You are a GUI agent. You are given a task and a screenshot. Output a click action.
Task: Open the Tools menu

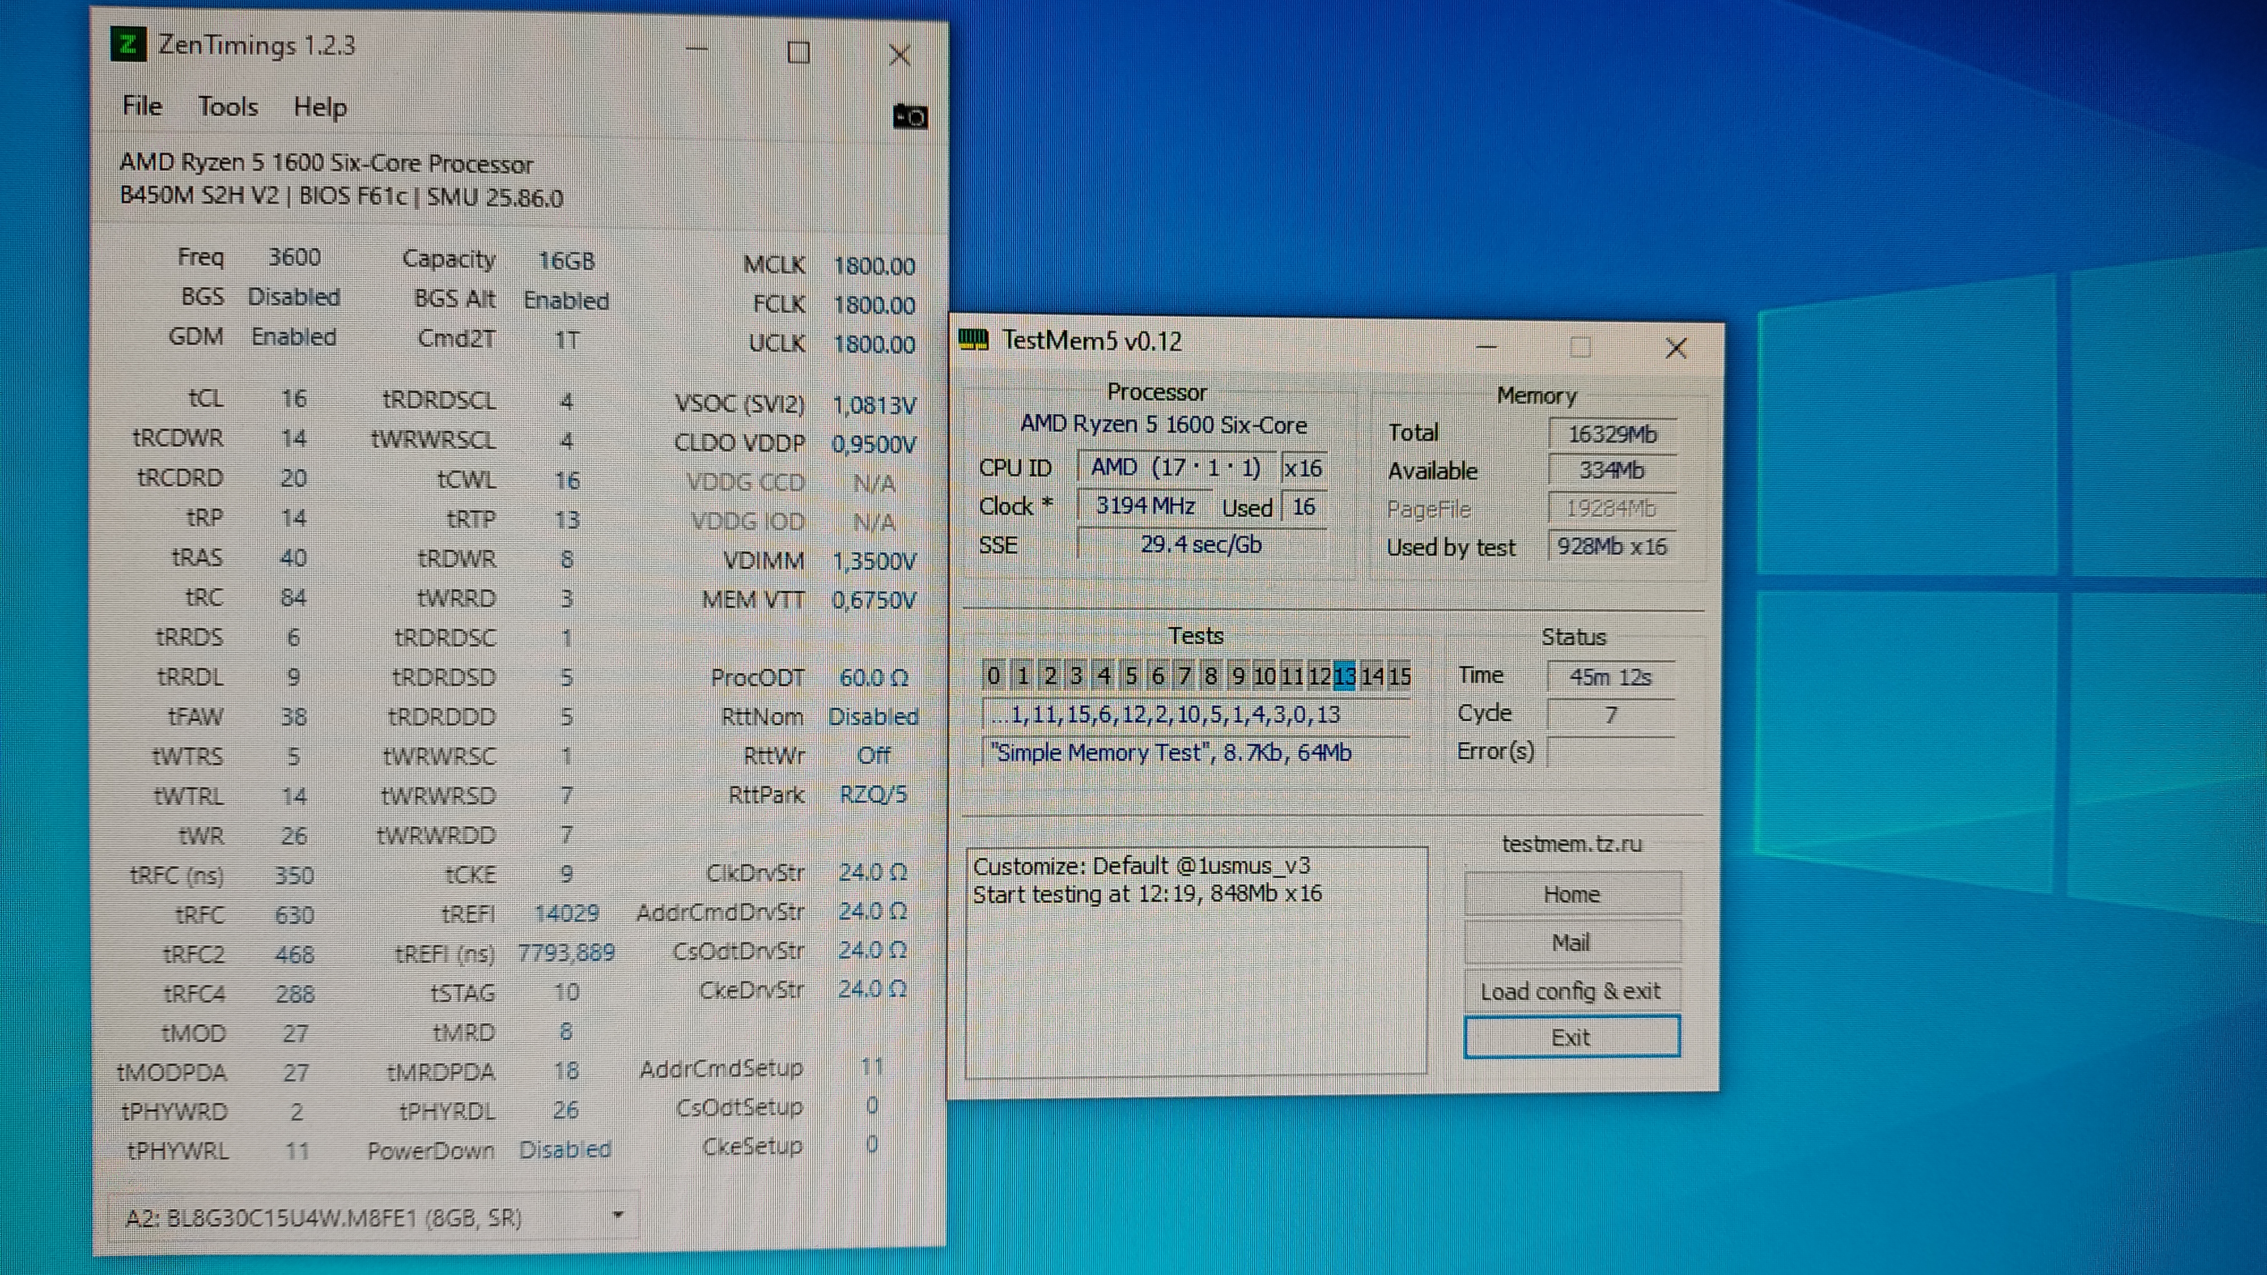click(x=228, y=107)
